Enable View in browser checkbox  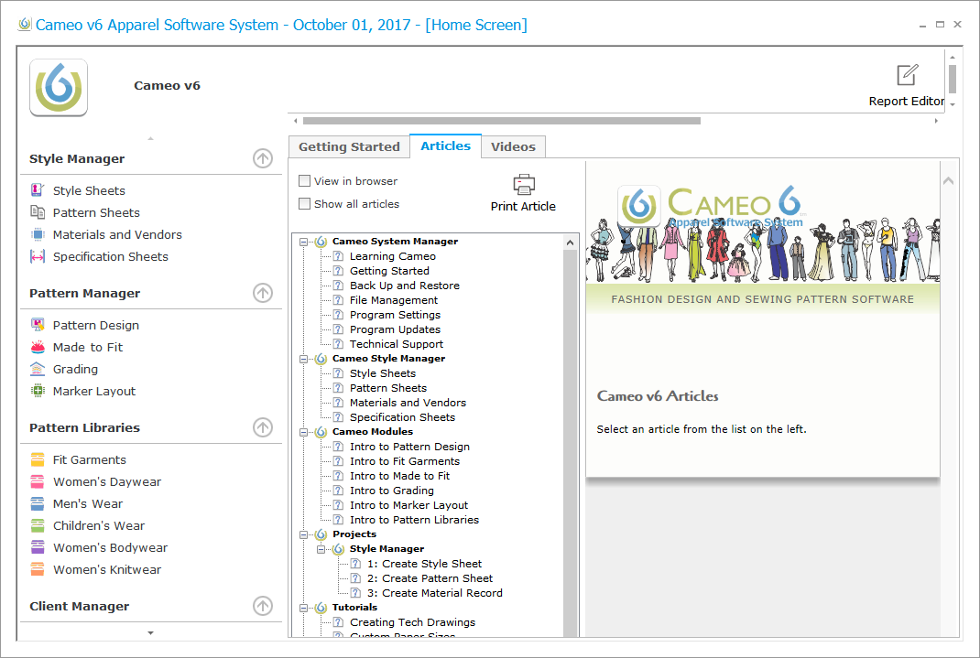pyautogui.click(x=304, y=181)
